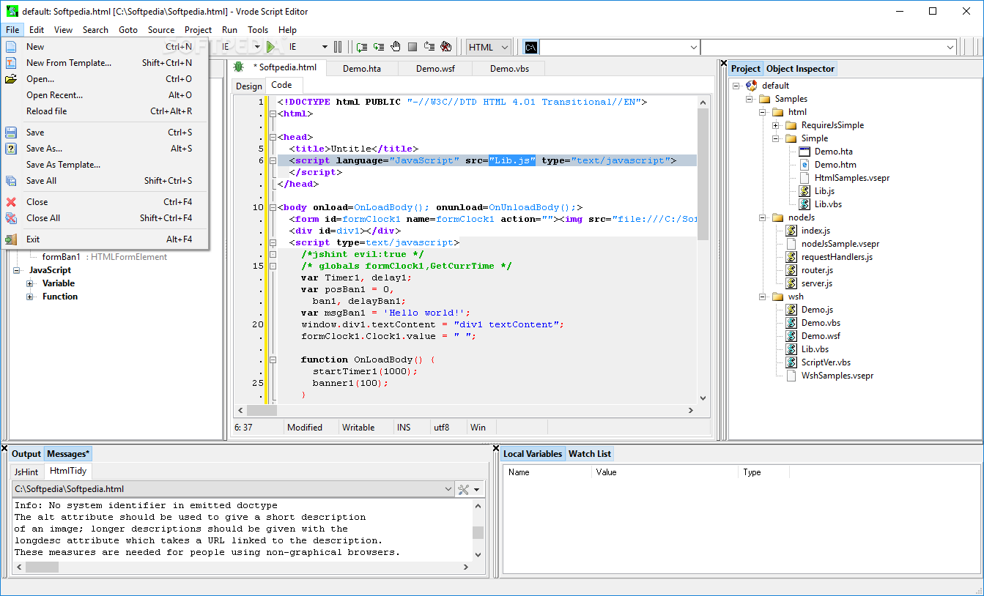Expand the JavaScript Function node
Viewport: 984px width, 596px height.
click(30, 297)
